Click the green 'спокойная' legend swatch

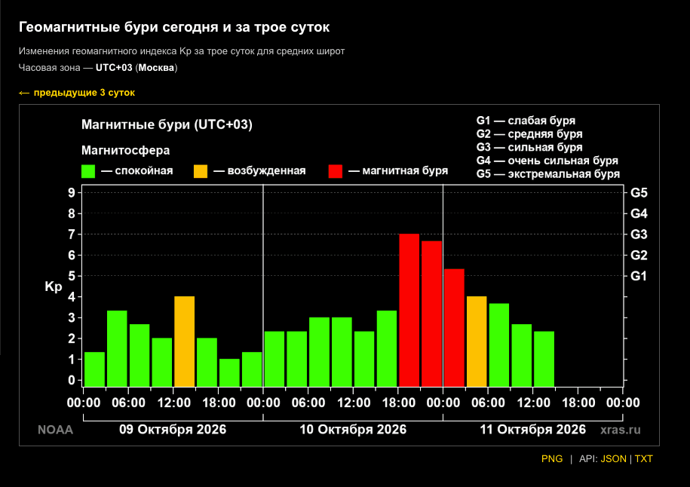pos(88,171)
